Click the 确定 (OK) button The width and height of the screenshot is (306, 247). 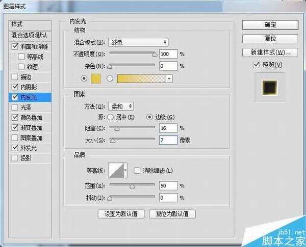(x=270, y=24)
